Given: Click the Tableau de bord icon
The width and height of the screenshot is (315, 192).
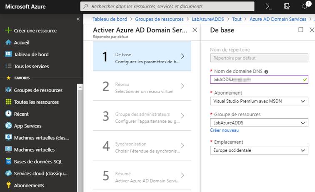Looking at the screenshot, I should 8,54.
